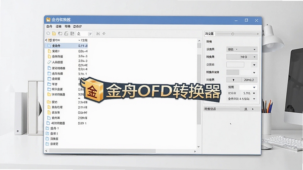This screenshot has height=170, width=303.
Task: Click the small T button beside 20m1.2
Action: 234,80
